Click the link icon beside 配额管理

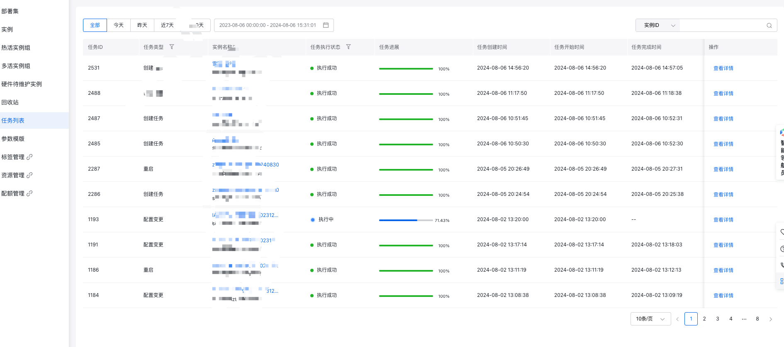pyautogui.click(x=29, y=193)
